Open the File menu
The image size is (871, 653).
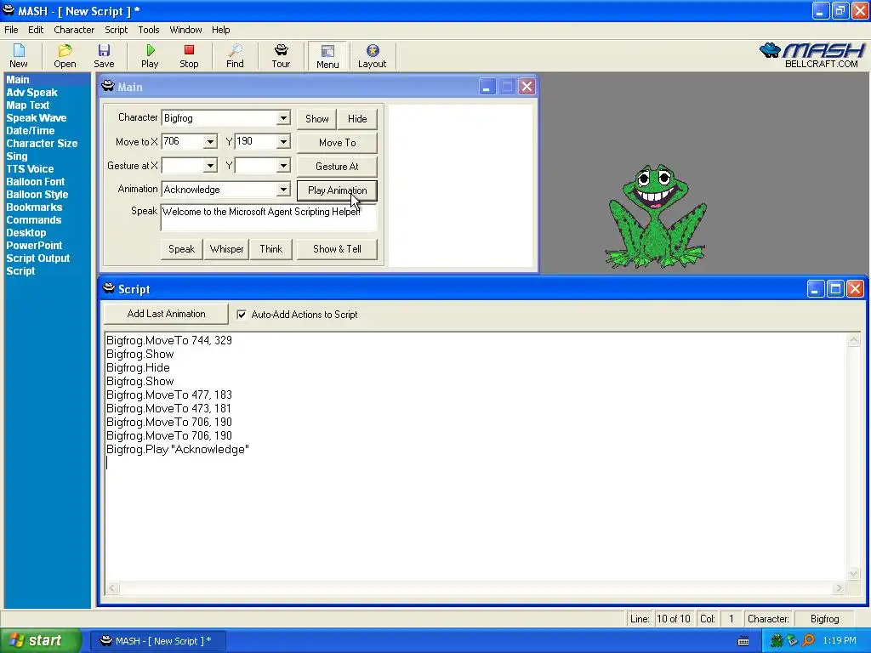11,30
